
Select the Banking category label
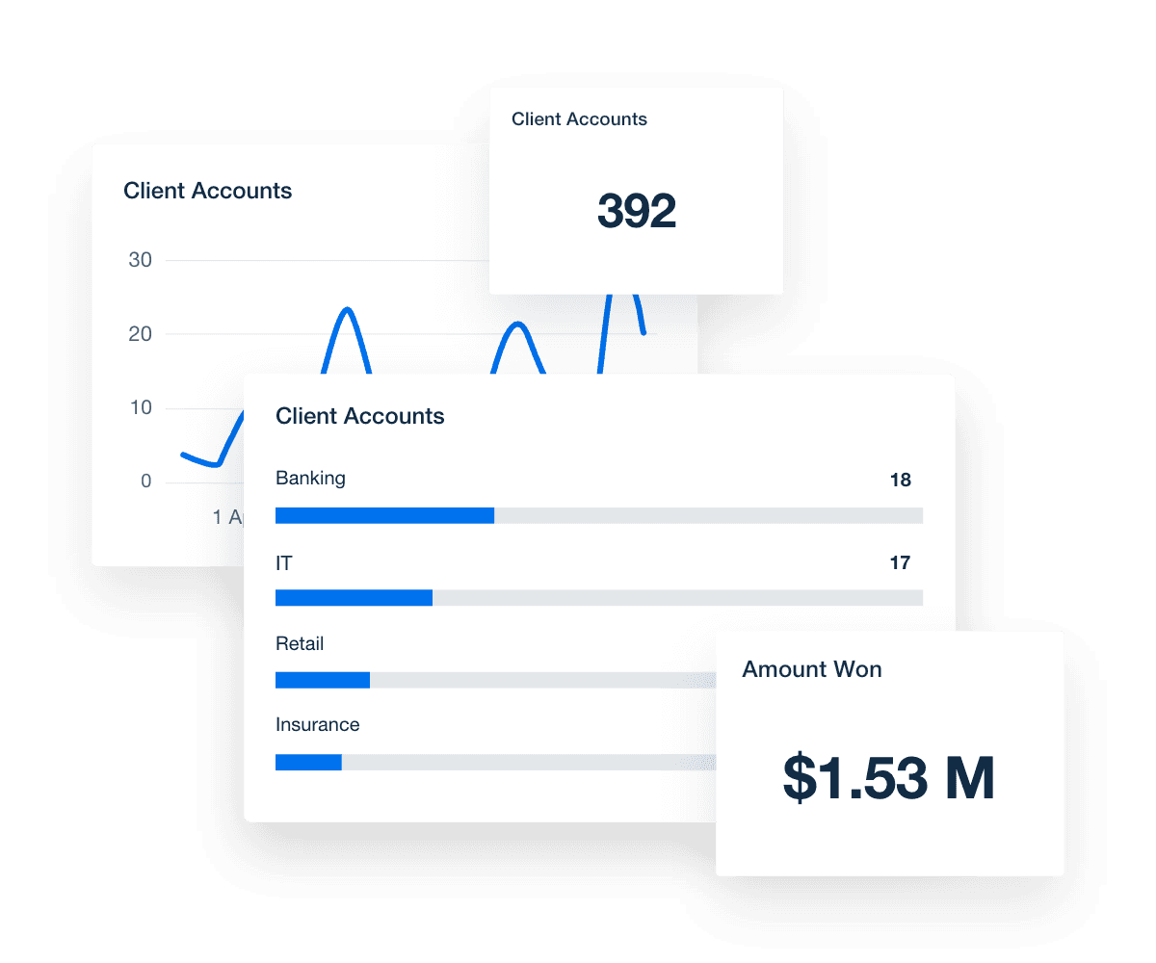pyautogui.click(x=310, y=479)
